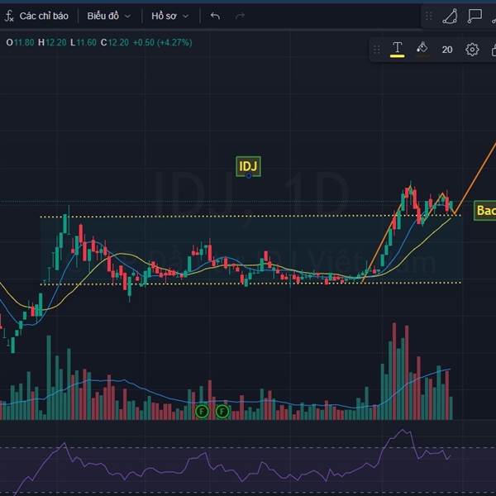Grab the favorites toolbar drag handle

coord(428,16)
